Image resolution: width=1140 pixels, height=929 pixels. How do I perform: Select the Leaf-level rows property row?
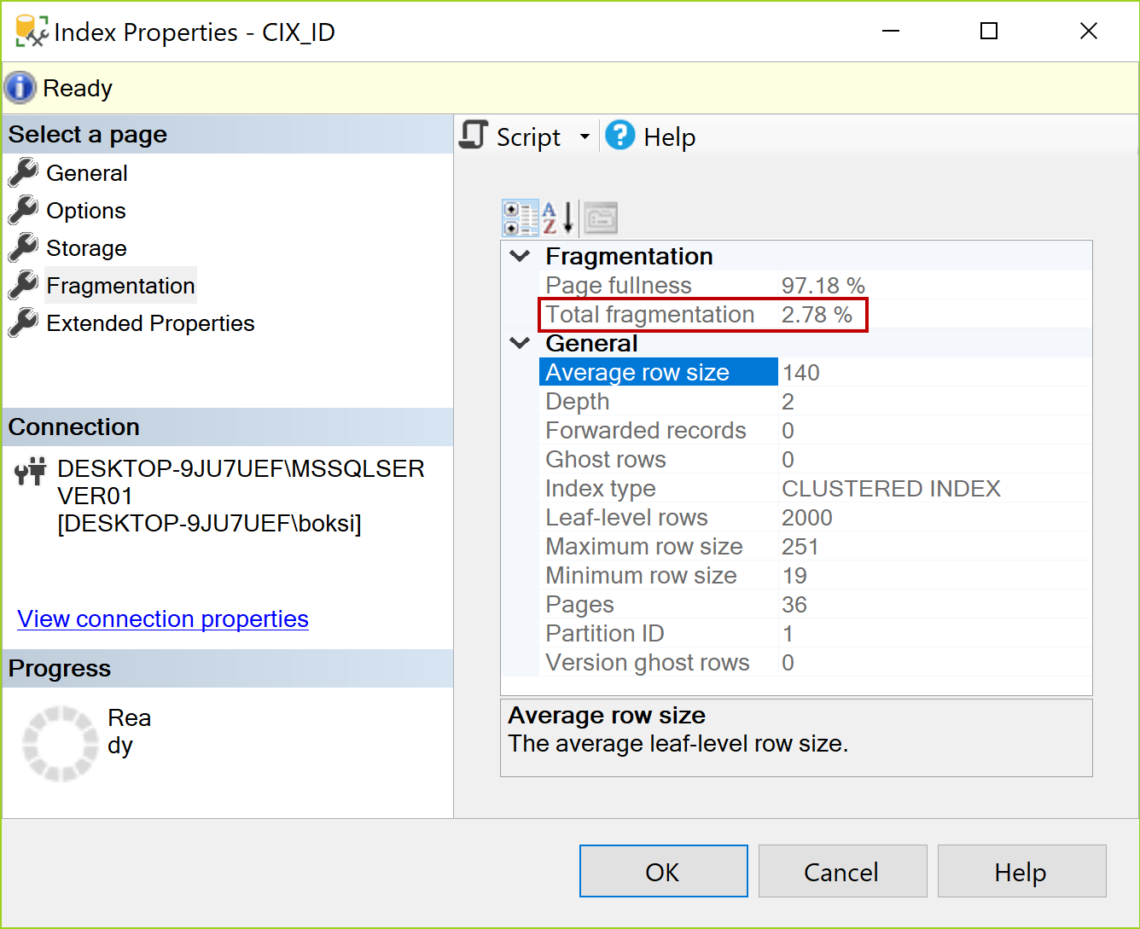(626, 517)
